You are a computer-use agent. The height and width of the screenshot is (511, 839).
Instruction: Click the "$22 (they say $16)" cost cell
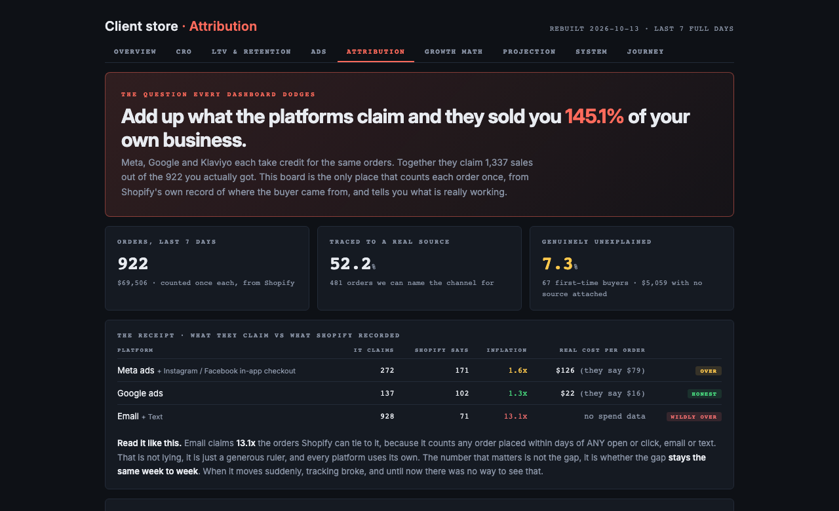click(603, 393)
